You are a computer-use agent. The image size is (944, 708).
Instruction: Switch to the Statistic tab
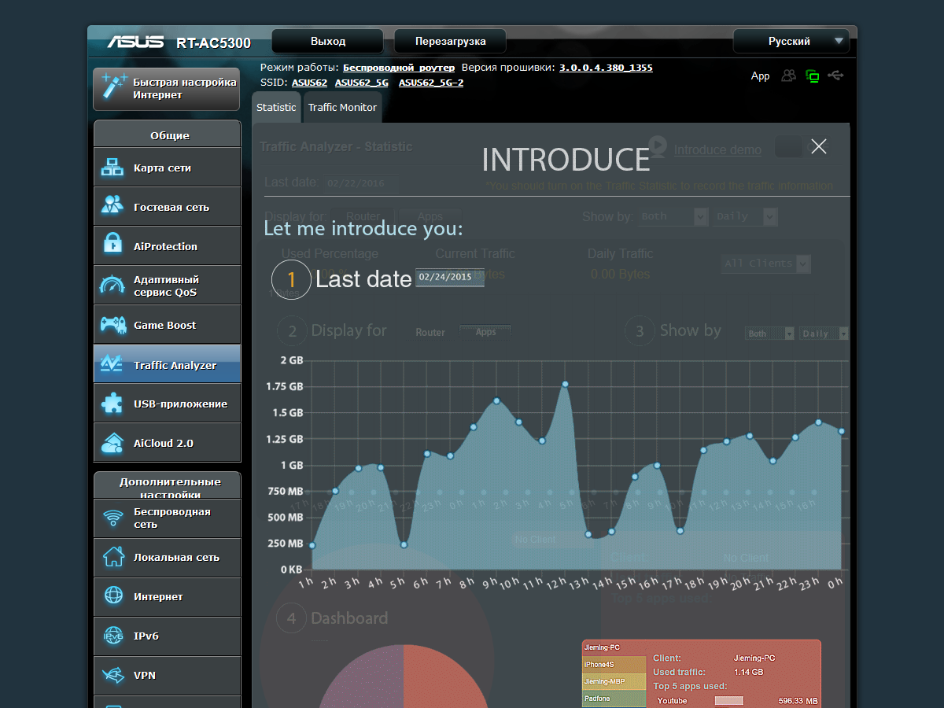pyautogui.click(x=276, y=108)
